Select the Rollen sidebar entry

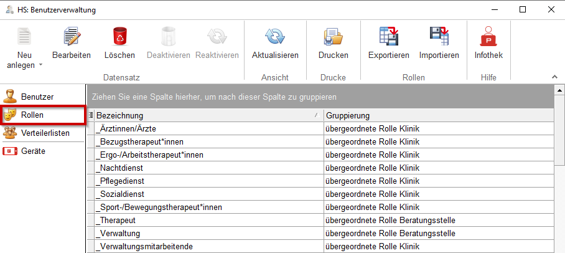(x=32, y=115)
